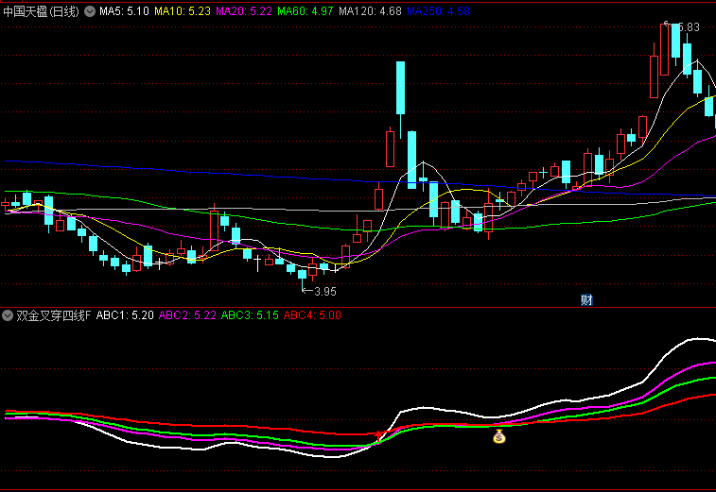Viewport: 716px width, 492px height.
Task: Click the 双金叉穿四线F indicator name
Action: click(53, 315)
